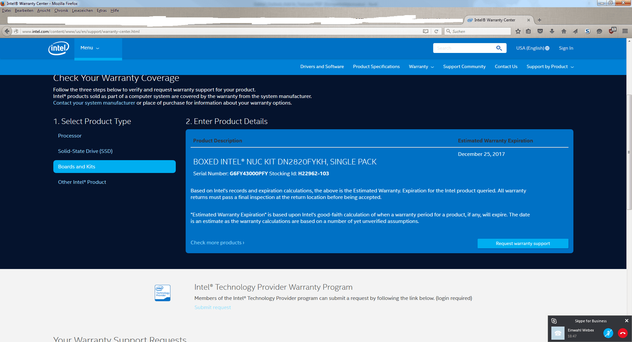Open the Lesezeichen menu
The width and height of the screenshot is (632, 342).
pyautogui.click(x=82, y=11)
